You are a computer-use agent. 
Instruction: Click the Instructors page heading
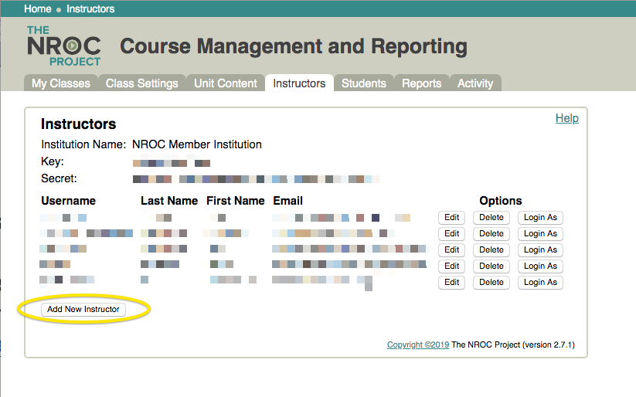pyautogui.click(x=78, y=124)
